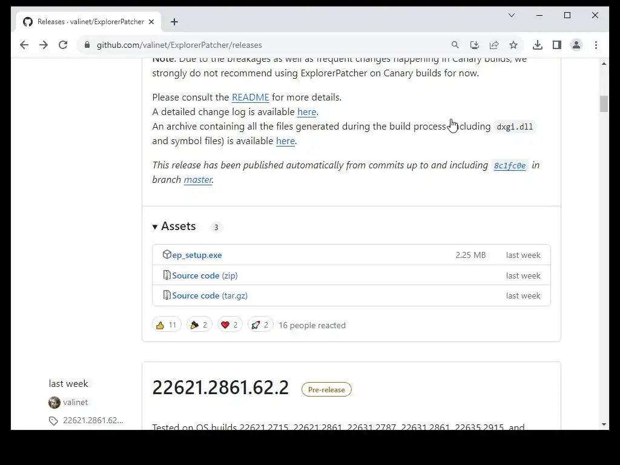Click the page scrollbar up arrow
Viewport: 620px width, 465px height.
coord(604,64)
